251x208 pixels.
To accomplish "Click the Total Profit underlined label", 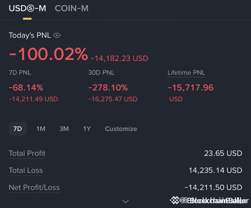I will point(27,153).
